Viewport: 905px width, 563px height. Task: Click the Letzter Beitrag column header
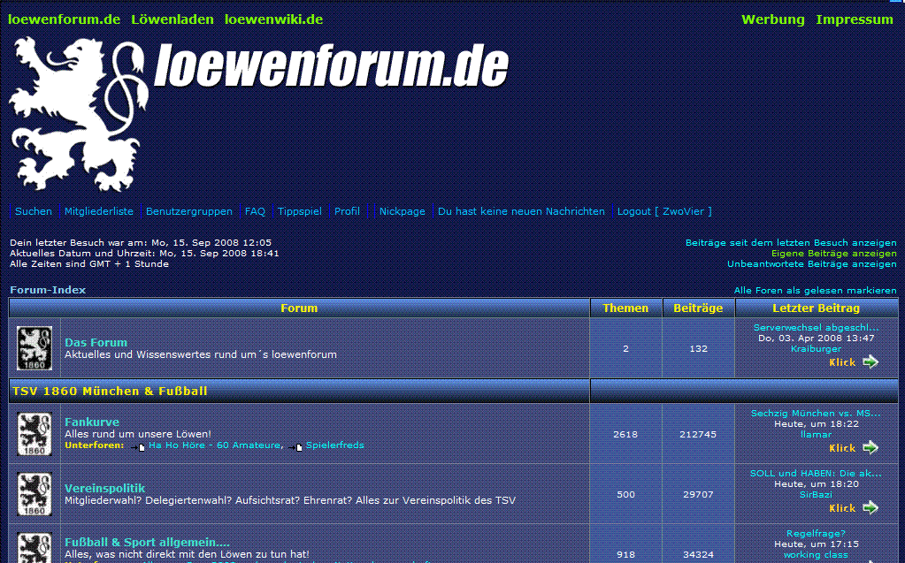(x=817, y=308)
